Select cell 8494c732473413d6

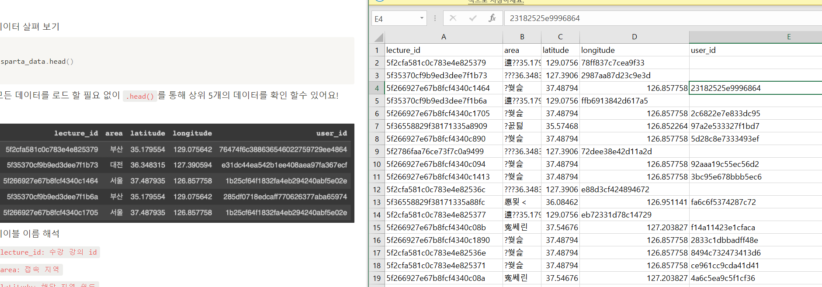click(756, 253)
